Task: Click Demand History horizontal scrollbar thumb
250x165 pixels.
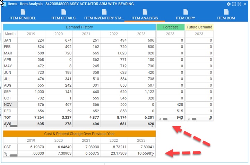Action: click(13, 126)
